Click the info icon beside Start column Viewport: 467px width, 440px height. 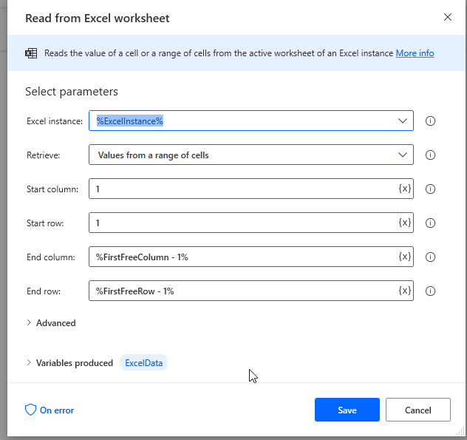pyautogui.click(x=430, y=189)
